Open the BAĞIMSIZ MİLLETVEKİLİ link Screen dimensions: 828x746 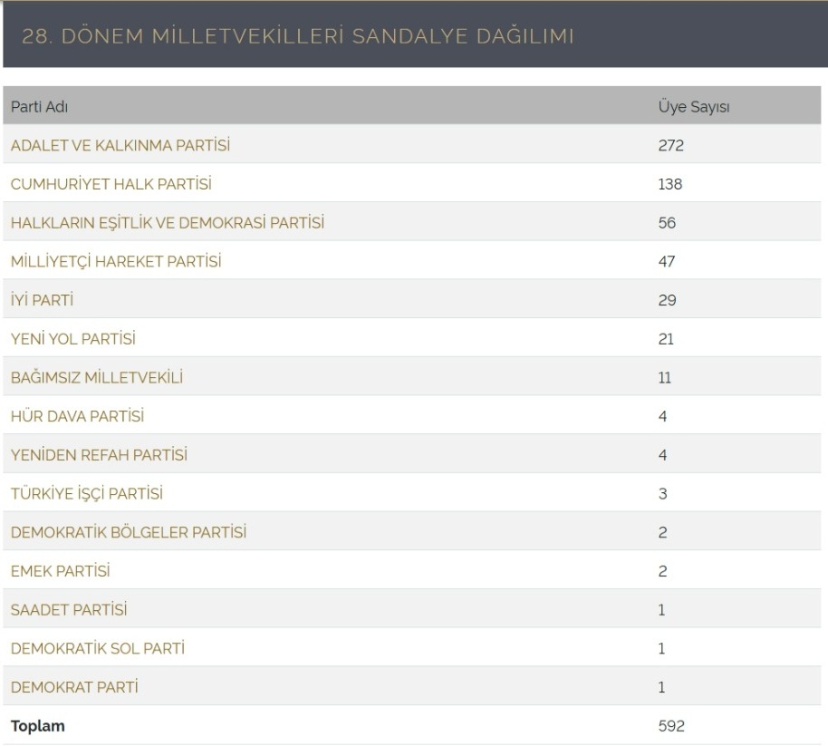(96, 378)
